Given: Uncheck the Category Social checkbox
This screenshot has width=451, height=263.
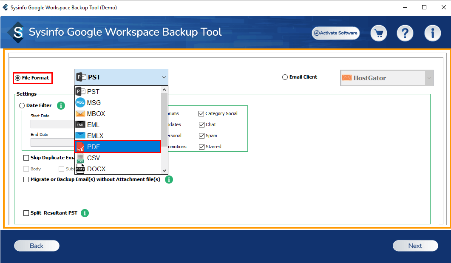Looking at the screenshot, I should click(201, 113).
